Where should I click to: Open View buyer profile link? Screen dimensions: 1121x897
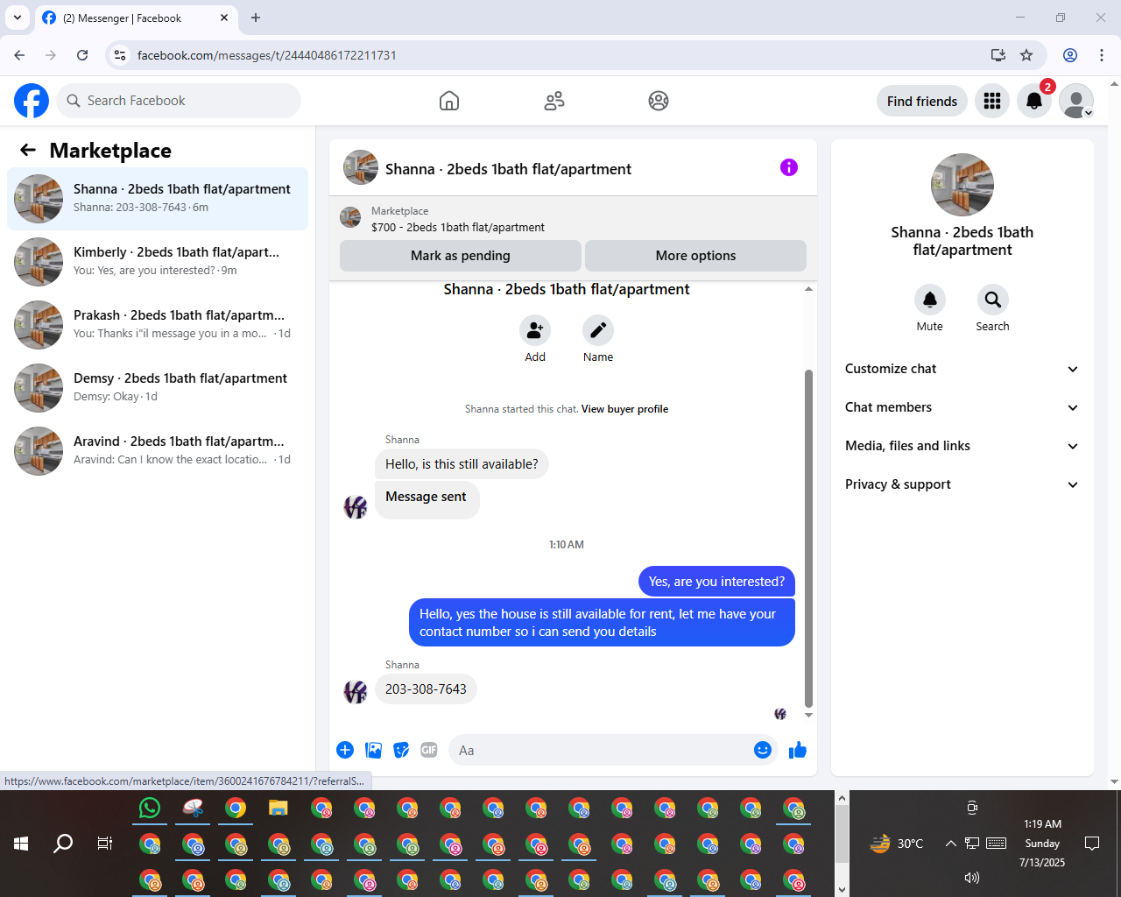pyautogui.click(x=624, y=409)
